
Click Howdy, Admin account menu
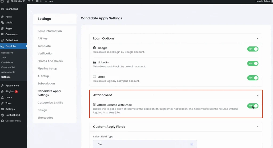[263, 1]
